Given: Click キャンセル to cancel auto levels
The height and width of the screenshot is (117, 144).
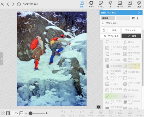Looking at the screenshot, I should (111, 36).
